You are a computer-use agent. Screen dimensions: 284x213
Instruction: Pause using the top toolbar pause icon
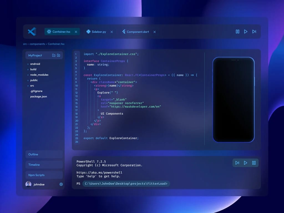point(237,32)
